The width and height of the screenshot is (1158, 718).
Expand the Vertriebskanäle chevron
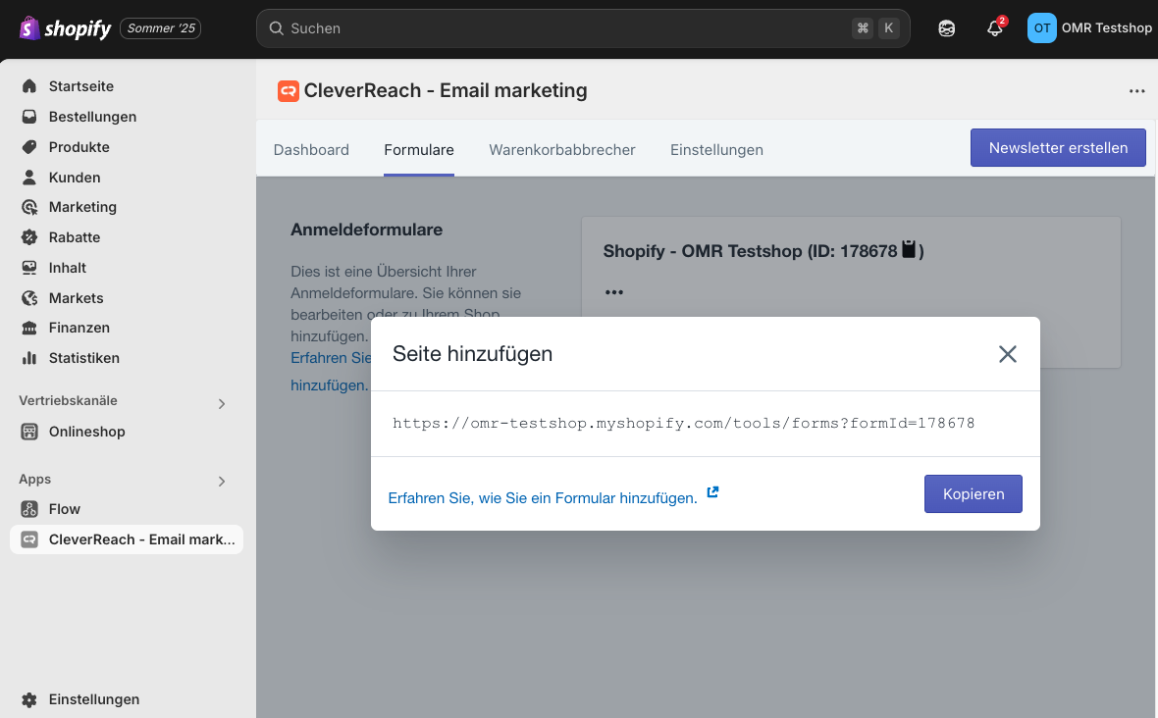222,404
